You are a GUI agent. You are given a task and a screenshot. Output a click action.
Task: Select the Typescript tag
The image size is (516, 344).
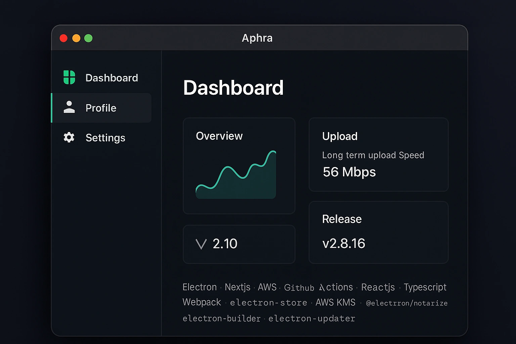pyautogui.click(x=425, y=287)
